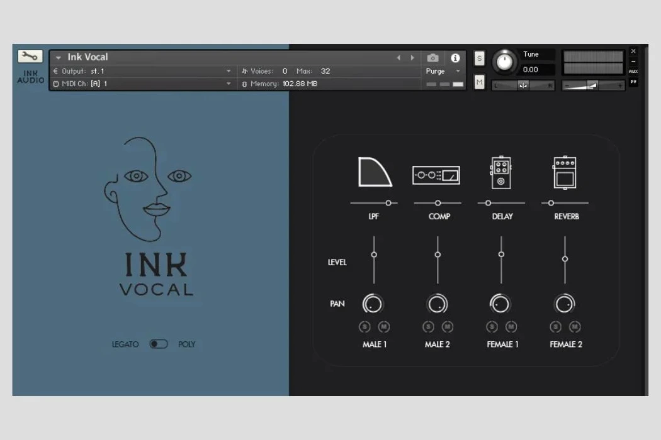Click the COMP amount slider
661x440 pixels.
click(x=438, y=203)
